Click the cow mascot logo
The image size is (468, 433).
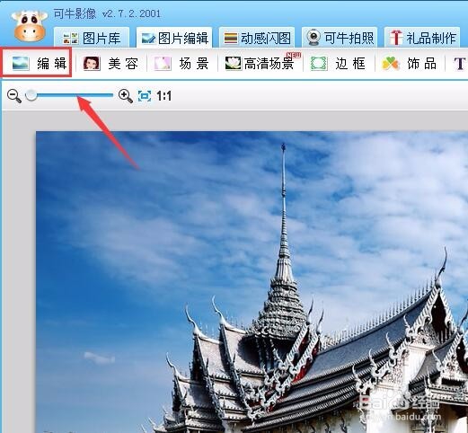pos(30,26)
